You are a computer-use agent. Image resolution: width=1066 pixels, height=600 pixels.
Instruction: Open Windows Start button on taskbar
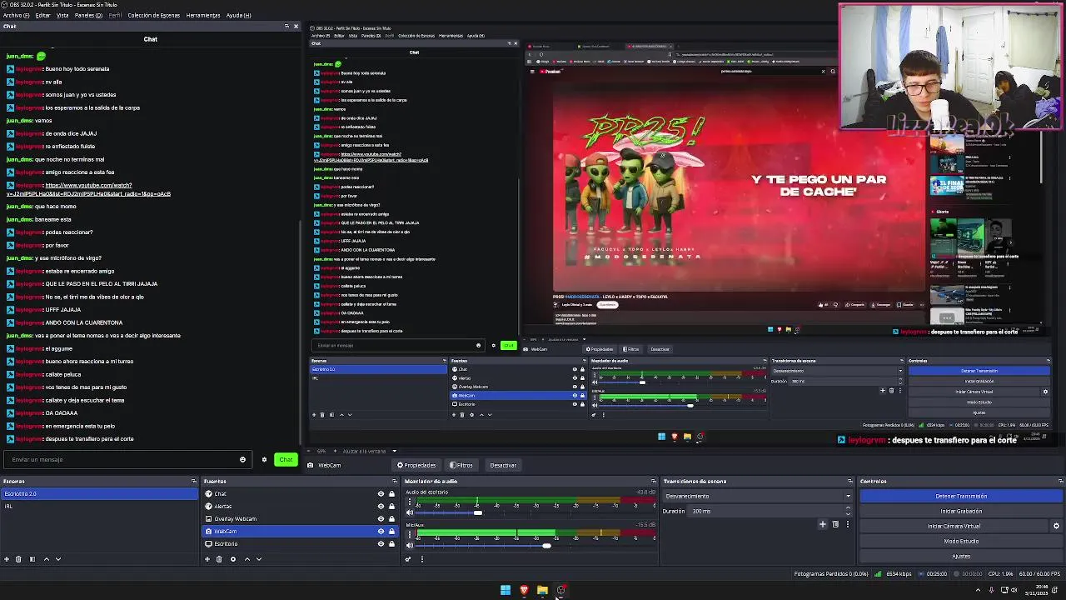point(506,590)
